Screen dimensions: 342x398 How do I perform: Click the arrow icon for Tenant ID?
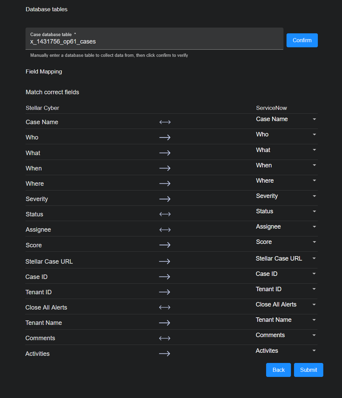(x=164, y=292)
